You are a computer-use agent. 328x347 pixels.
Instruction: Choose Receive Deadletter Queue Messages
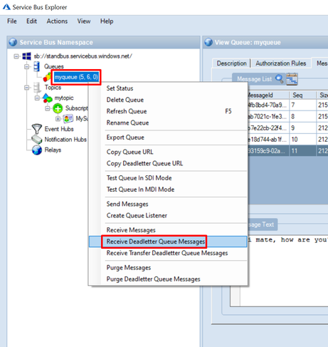[x=168, y=242]
